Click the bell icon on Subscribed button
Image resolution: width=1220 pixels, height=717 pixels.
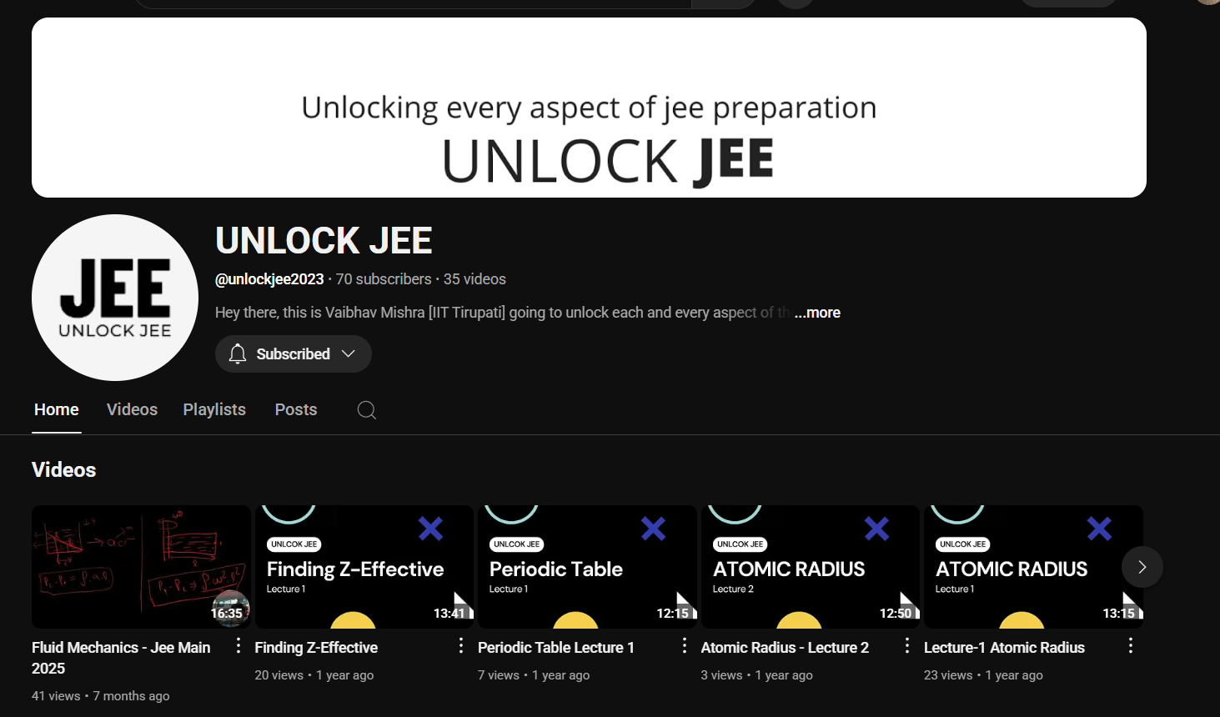[x=238, y=353]
